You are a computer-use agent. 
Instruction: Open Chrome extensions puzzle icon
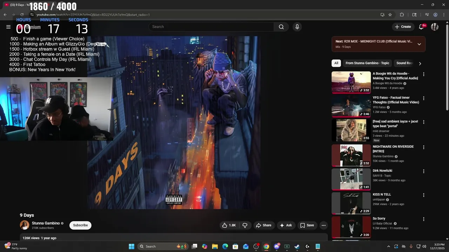(402, 15)
